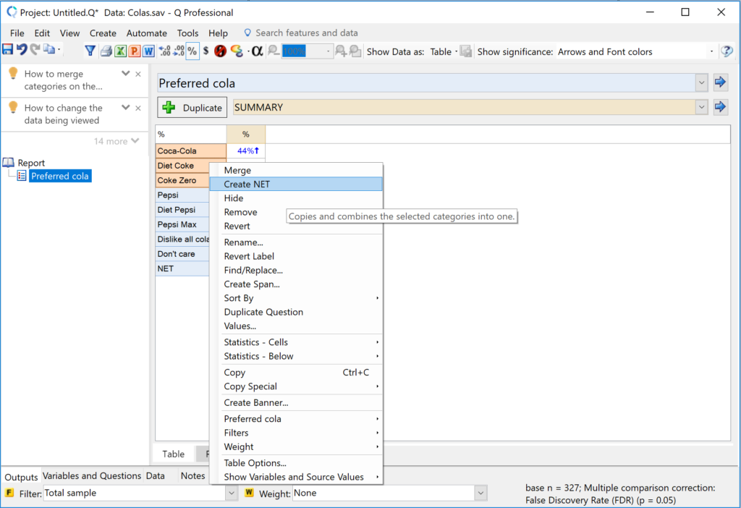Export to Word via the blue W icon
Viewport: 741px width, 508px height.
[x=148, y=51]
